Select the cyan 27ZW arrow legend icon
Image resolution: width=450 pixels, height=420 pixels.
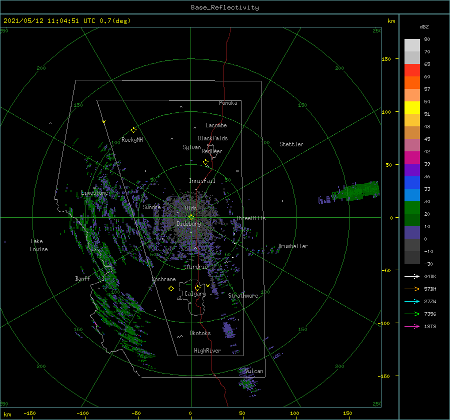click(x=412, y=301)
